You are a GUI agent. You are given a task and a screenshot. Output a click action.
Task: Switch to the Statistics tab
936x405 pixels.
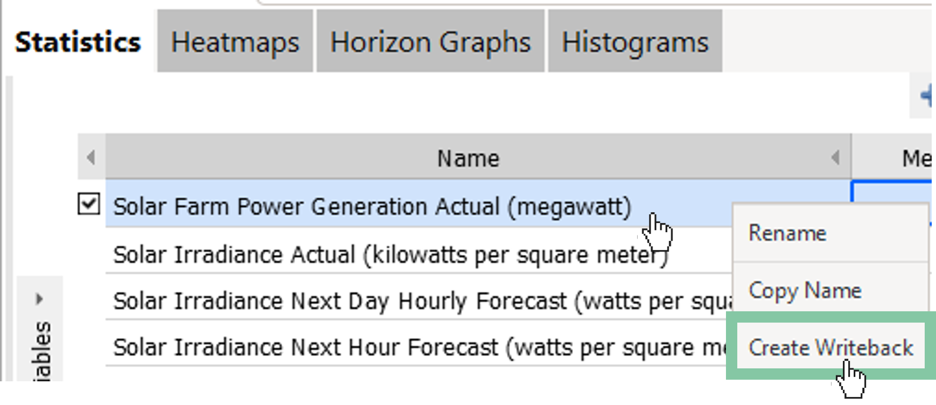click(x=78, y=42)
